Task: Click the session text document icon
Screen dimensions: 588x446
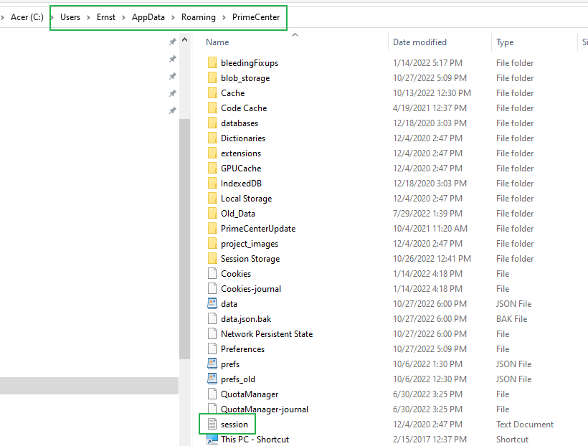Action: pyautogui.click(x=212, y=424)
